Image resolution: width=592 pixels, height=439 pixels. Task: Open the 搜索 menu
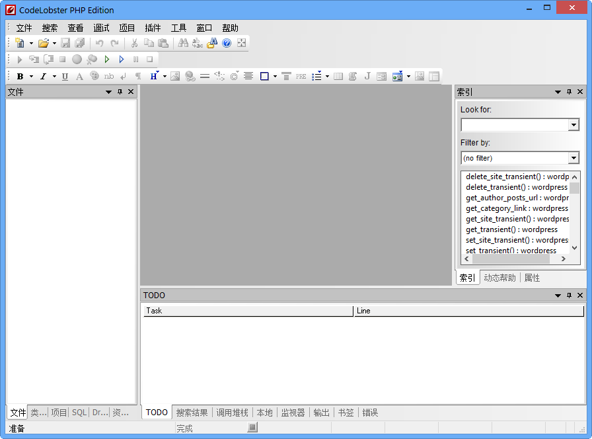tap(50, 28)
